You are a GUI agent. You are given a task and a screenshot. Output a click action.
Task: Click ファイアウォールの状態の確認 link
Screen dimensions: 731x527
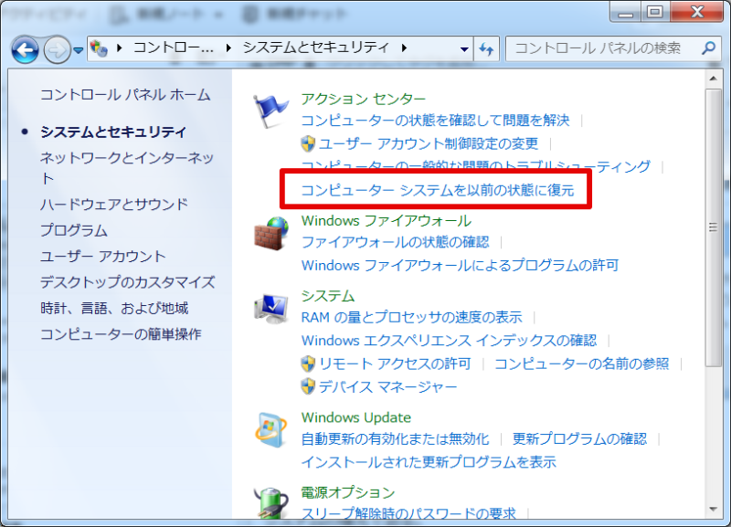(x=396, y=242)
